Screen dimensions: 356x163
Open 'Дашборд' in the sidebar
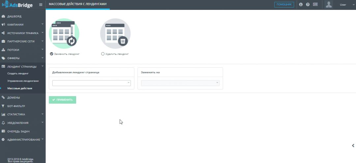click(14, 16)
